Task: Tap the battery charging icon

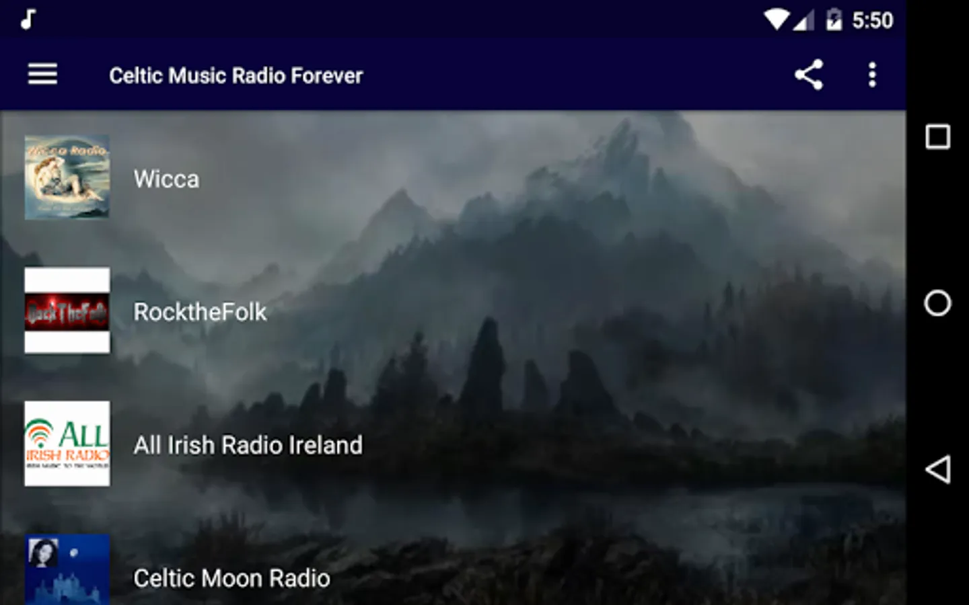Action: (x=834, y=19)
